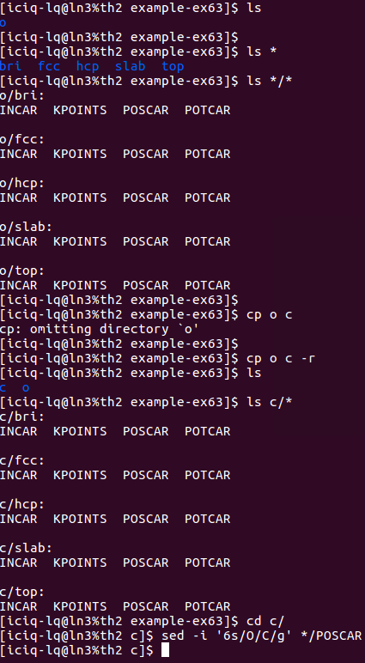Click the blue 'bri' directory name
The image size is (365, 663).
(x=11, y=66)
